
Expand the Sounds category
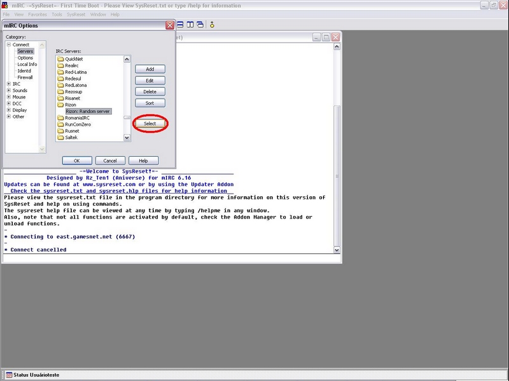coord(8,91)
